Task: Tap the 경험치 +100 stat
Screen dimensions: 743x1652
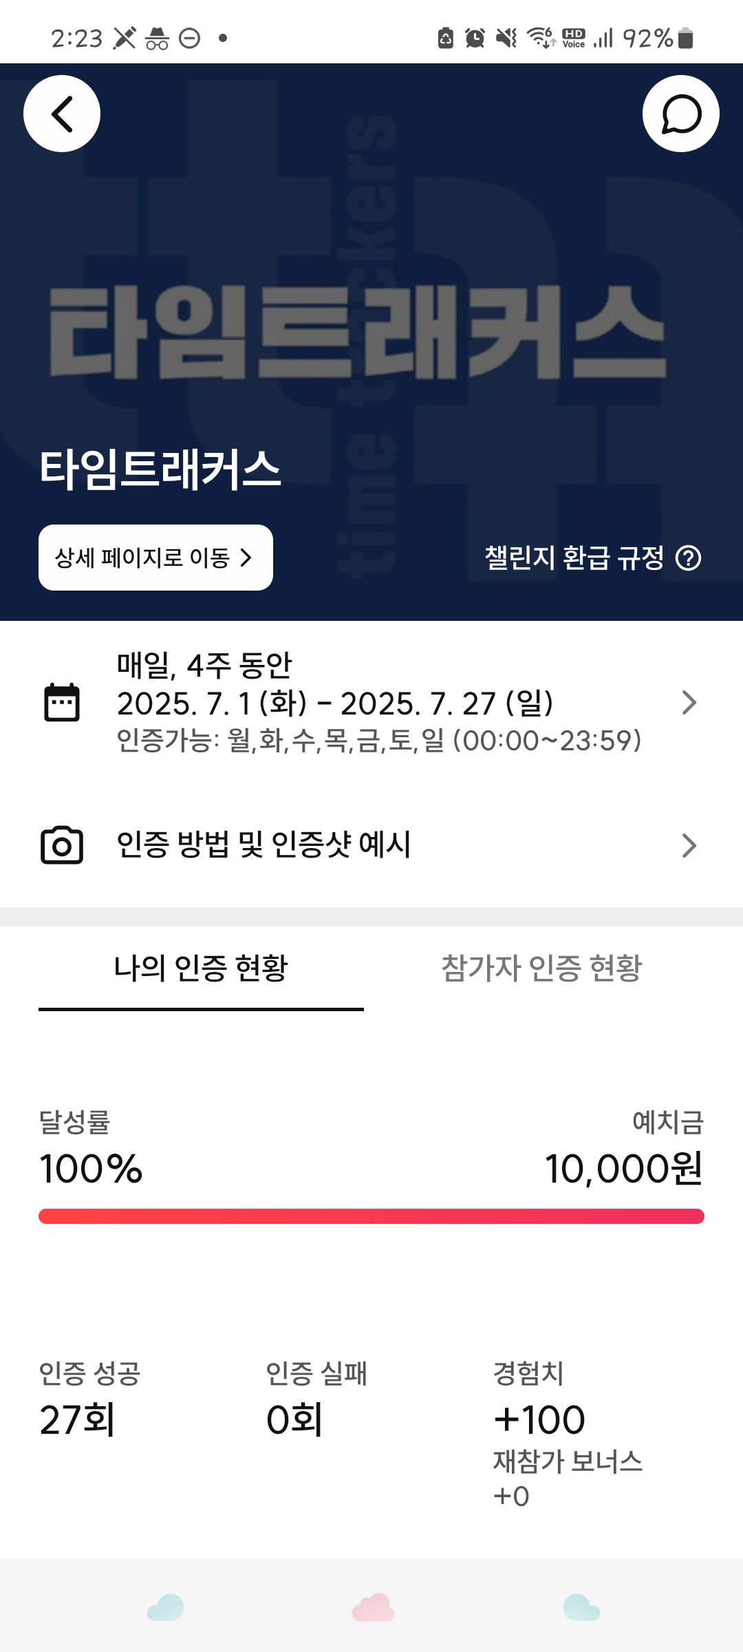Action: pos(539,1404)
